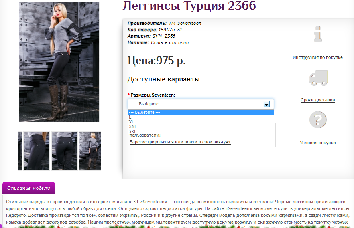Click availability text Есть в наличии
This screenshot has width=354, height=228.
tap(170, 42)
